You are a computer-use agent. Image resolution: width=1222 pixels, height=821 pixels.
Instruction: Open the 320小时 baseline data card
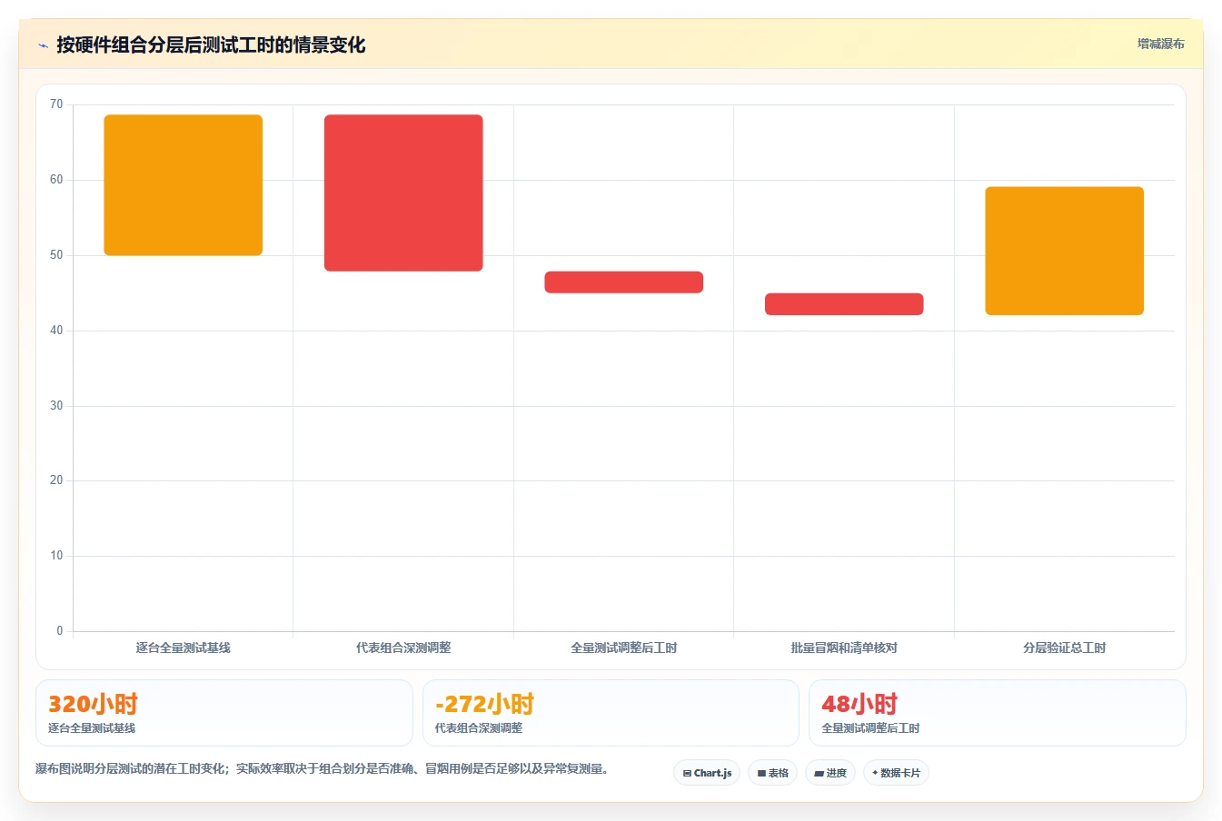[224, 713]
